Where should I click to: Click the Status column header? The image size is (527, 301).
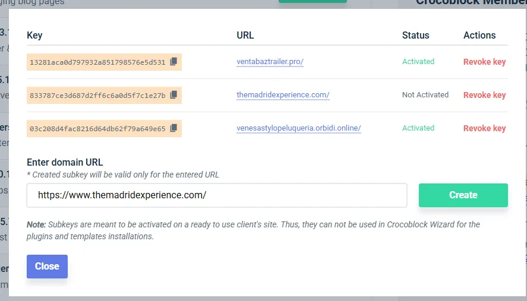point(415,35)
